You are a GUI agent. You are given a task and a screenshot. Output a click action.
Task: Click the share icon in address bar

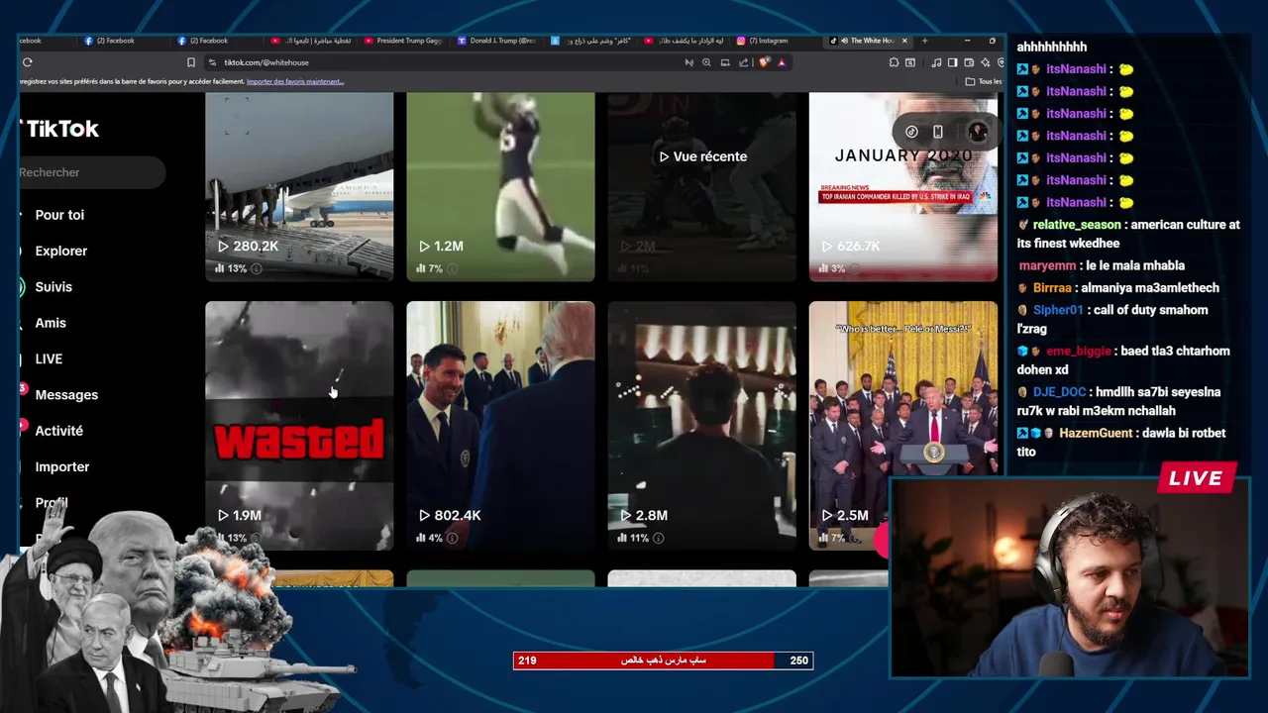point(743,62)
